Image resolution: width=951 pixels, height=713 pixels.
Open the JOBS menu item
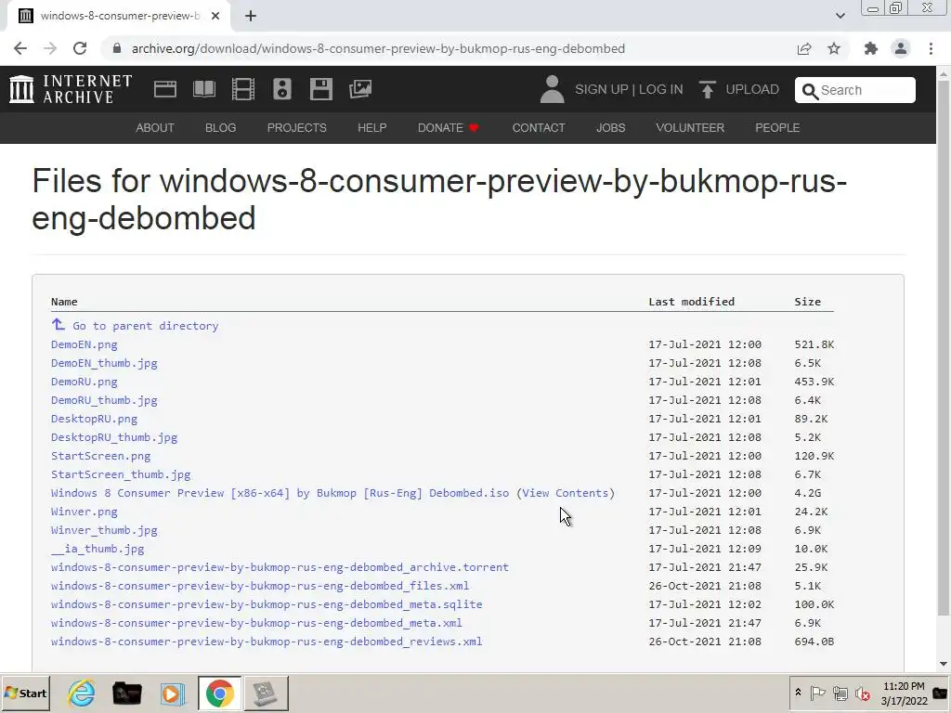coord(610,128)
